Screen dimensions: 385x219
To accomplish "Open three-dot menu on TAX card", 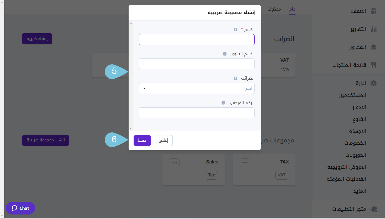I will coord(245,163).
